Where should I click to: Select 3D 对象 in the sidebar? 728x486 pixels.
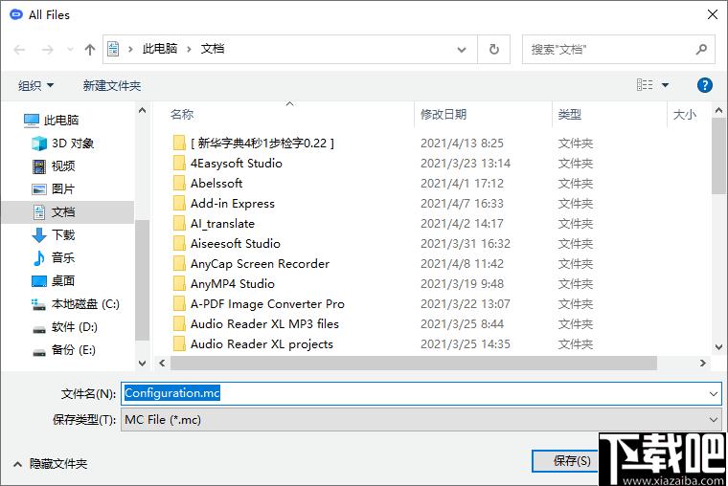coord(63,144)
